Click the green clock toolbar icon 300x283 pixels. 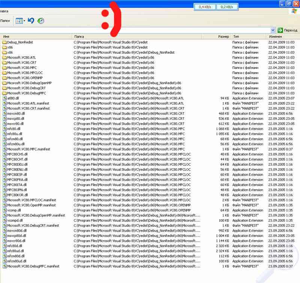click(40, 21)
